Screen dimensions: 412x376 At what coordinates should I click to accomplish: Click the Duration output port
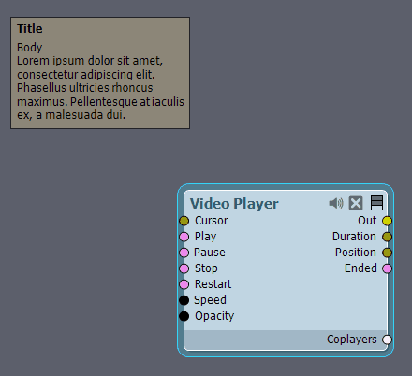[387, 237]
